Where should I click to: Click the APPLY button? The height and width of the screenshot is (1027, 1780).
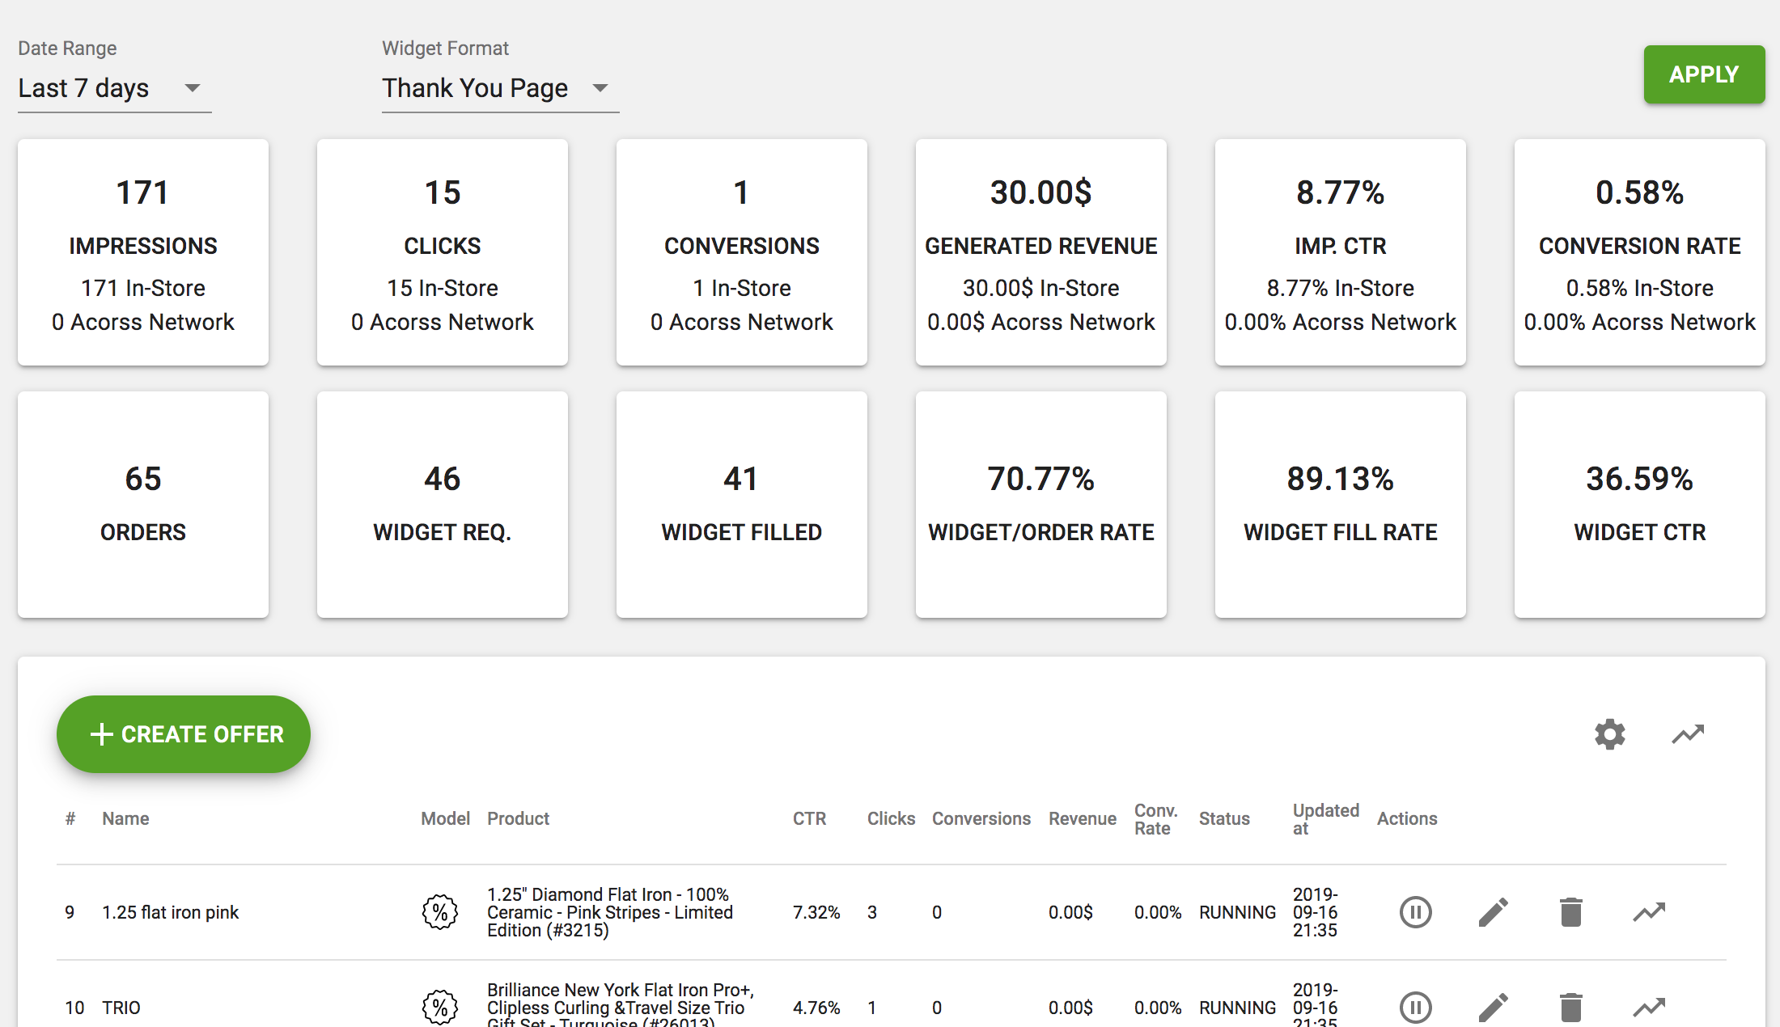point(1704,74)
